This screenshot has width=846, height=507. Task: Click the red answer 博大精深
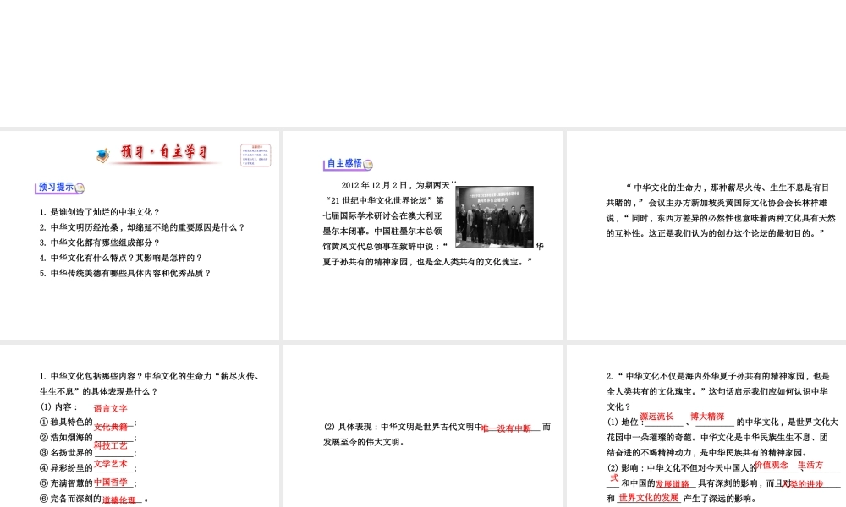click(x=707, y=417)
